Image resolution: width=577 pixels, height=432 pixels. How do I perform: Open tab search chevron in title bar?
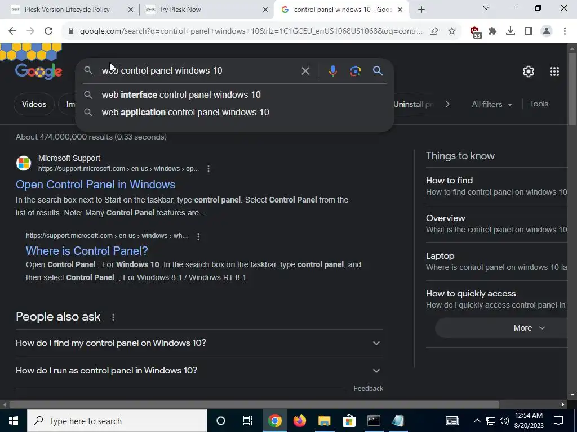pos(486,8)
